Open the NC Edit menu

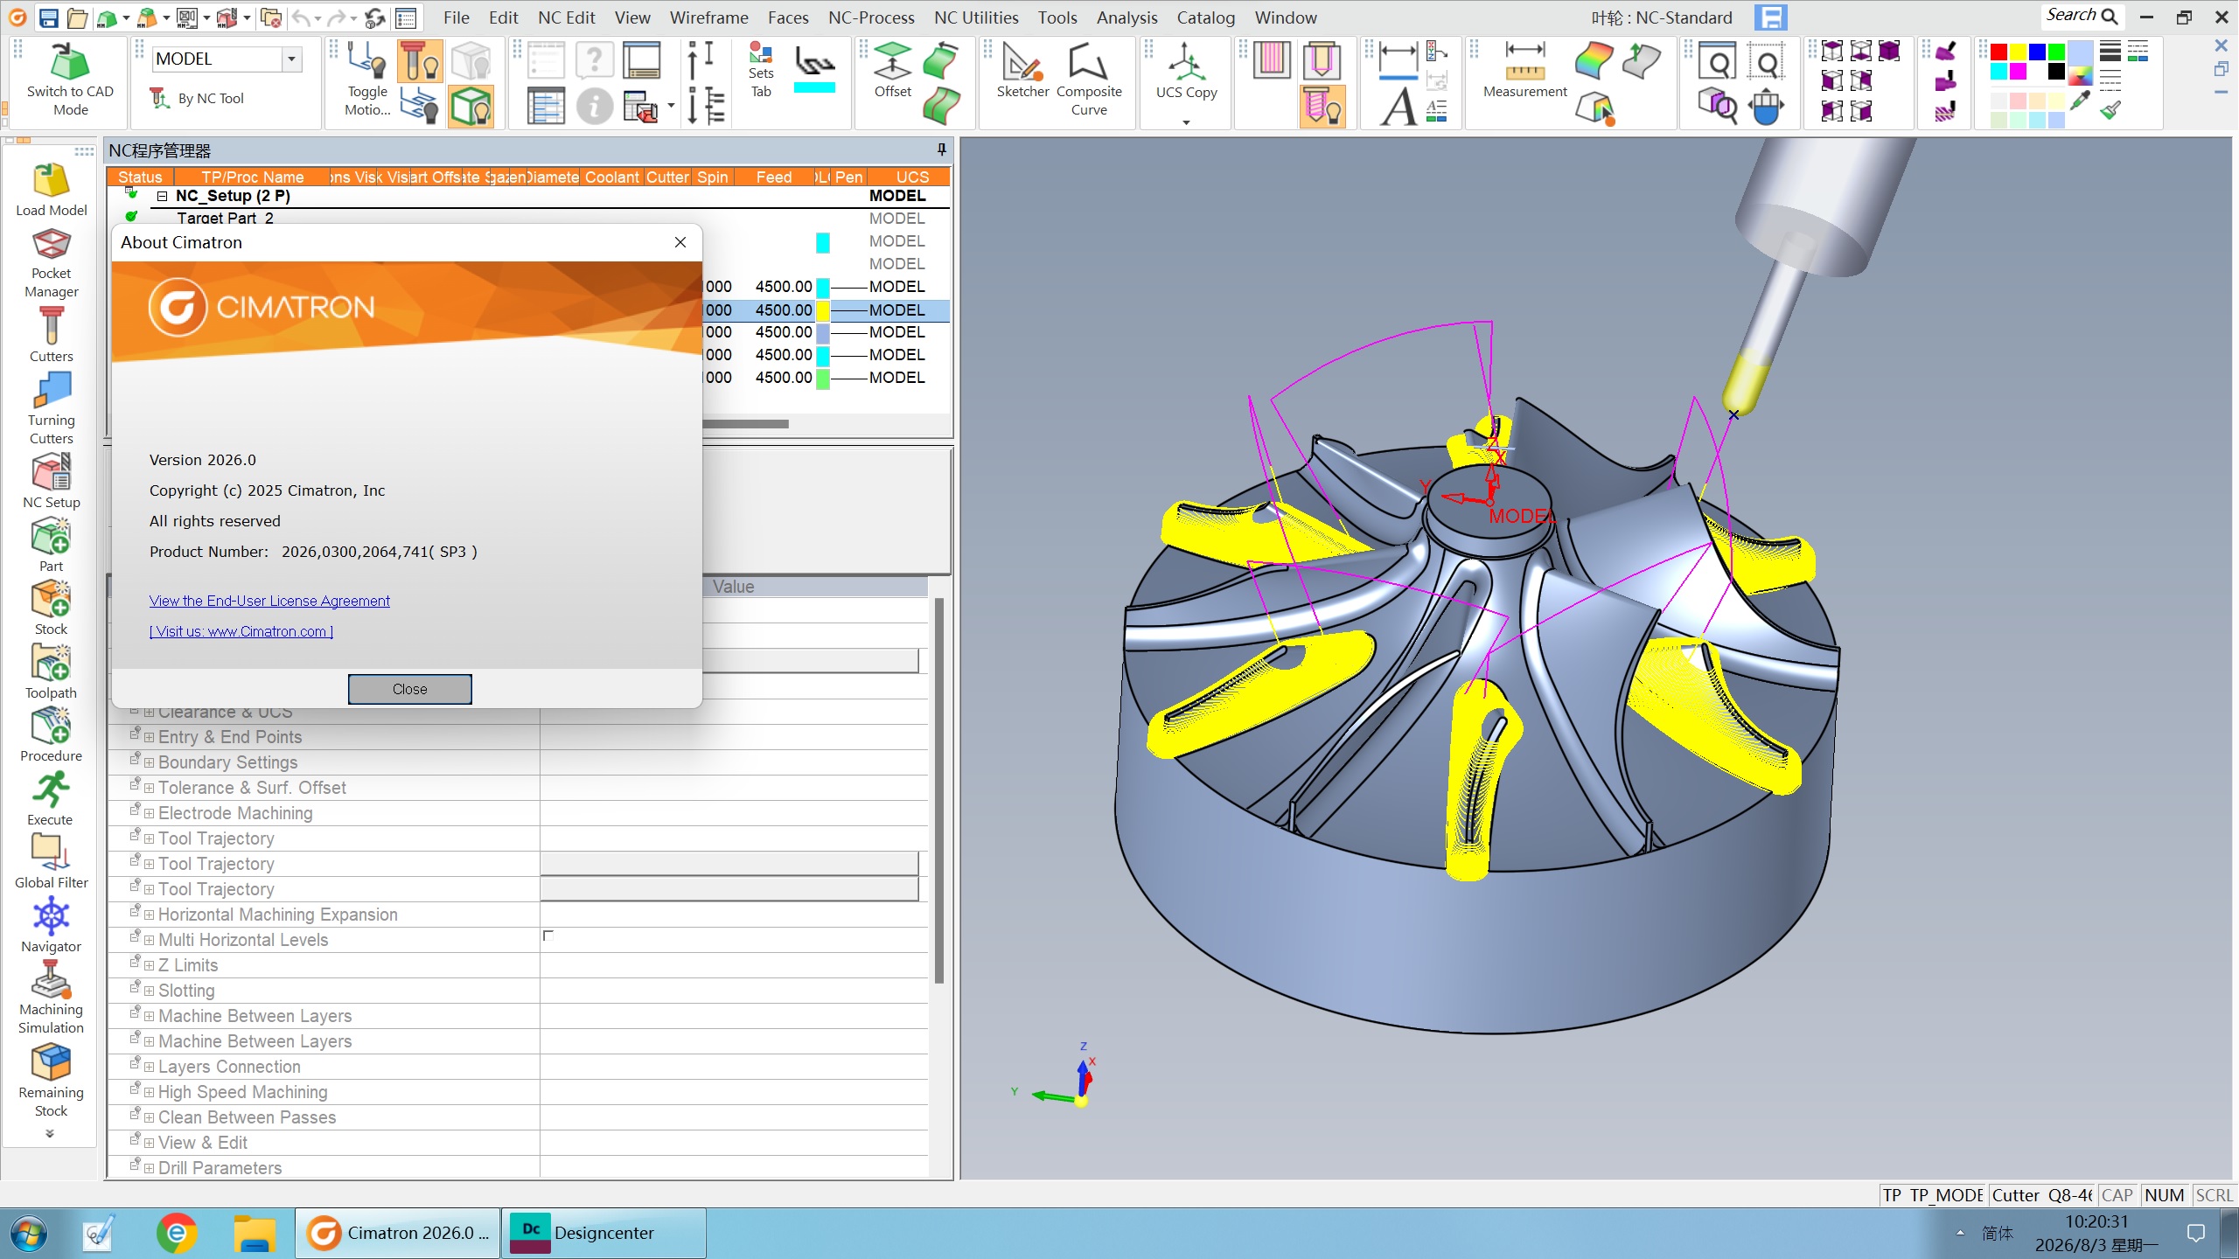pyautogui.click(x=566, y=17)
